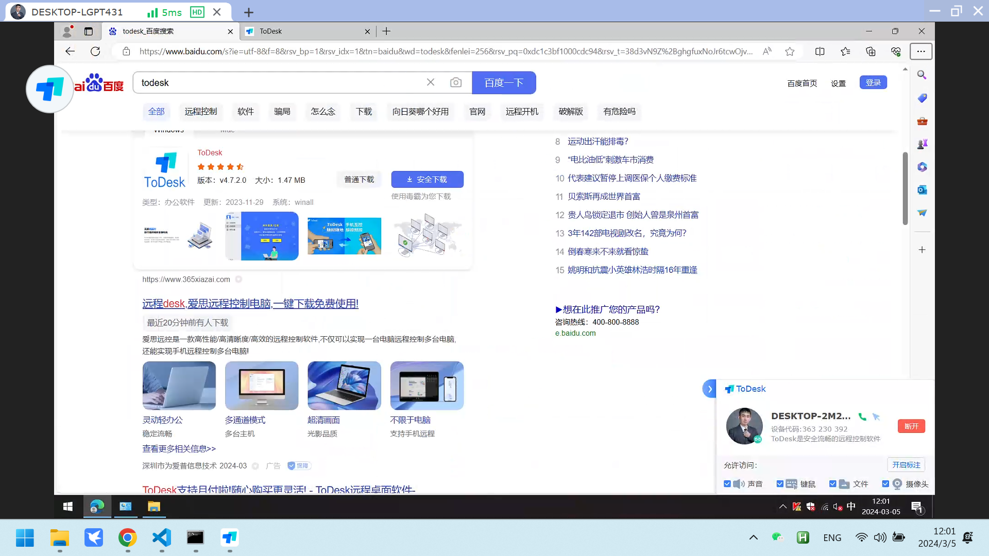Image resolution: width=989 pixels, height=556 pixels.
Task: Select the 远程控制 search filter tab
Action: tap(200, 112)
